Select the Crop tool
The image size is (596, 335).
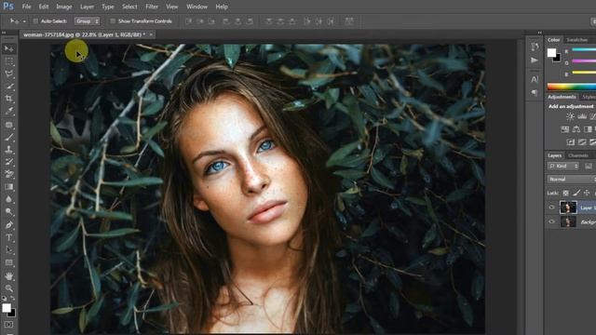pyautogui.click(x=9, y=99)
